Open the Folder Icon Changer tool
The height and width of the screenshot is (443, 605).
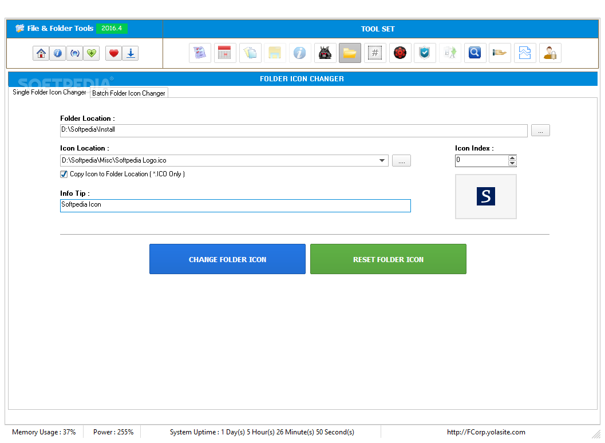pyautogui.click(x=350, y=53)
